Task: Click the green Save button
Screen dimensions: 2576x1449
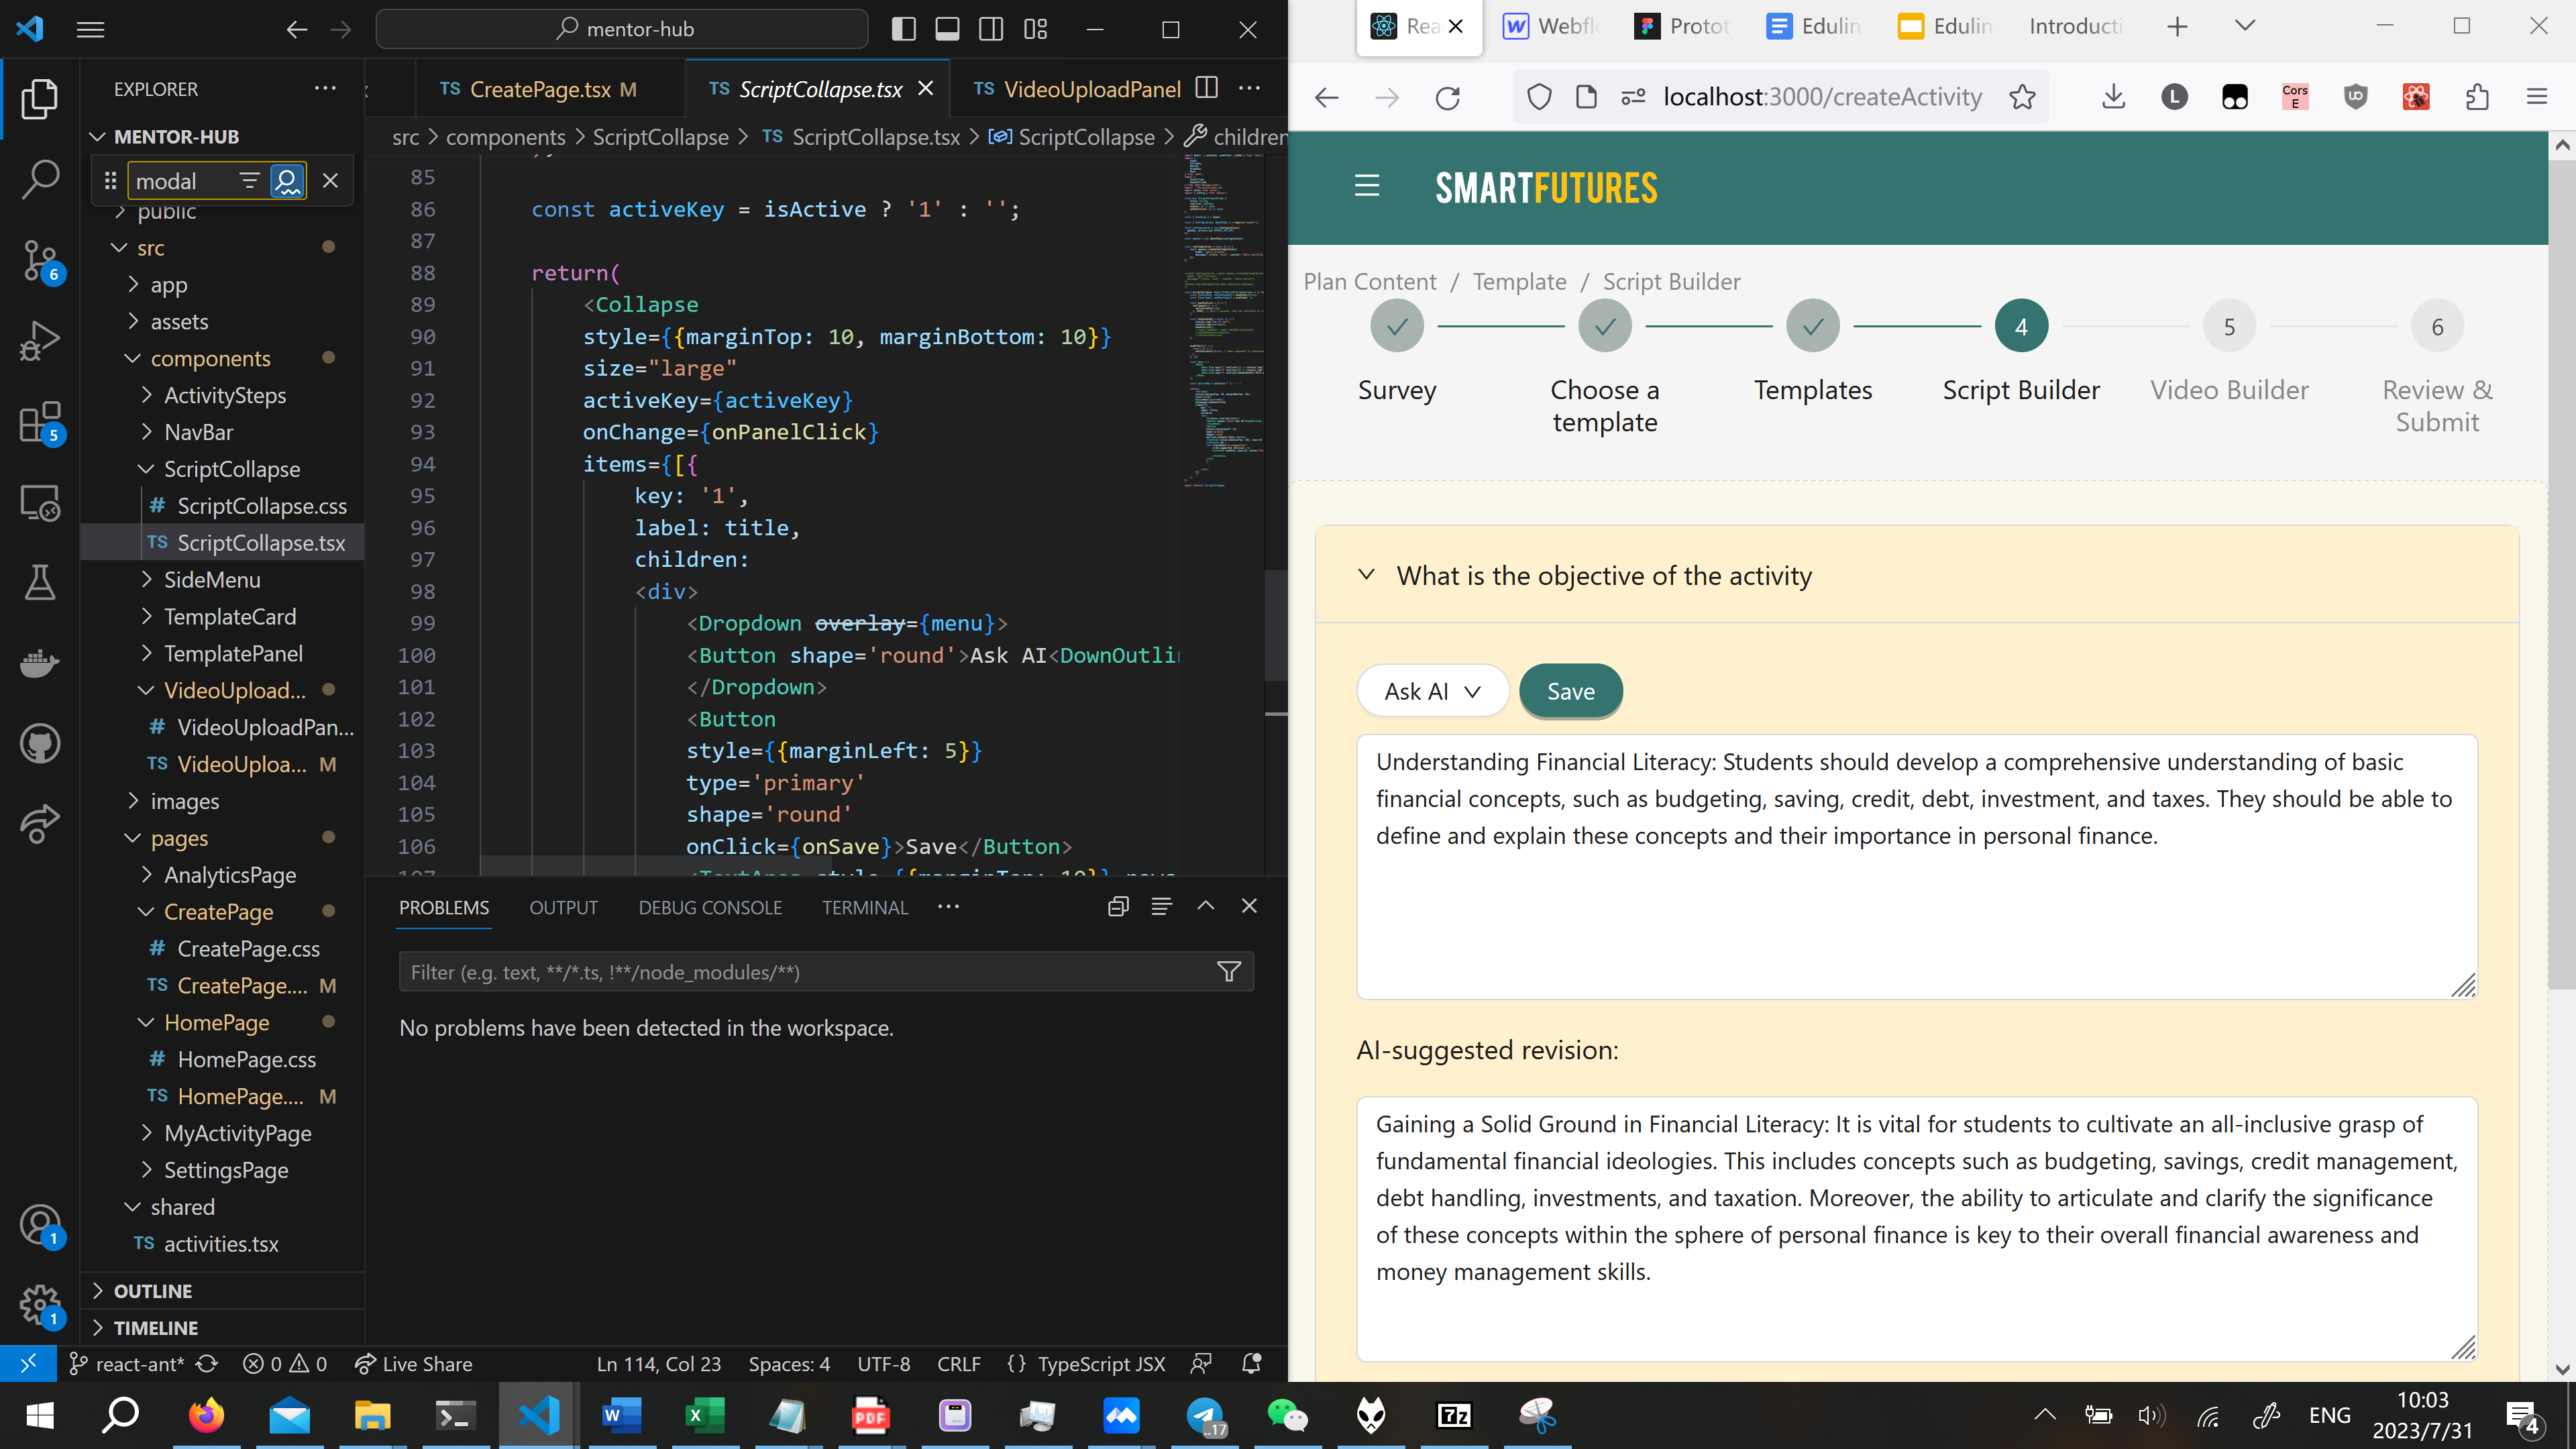Action: (x=1570, y=691)
